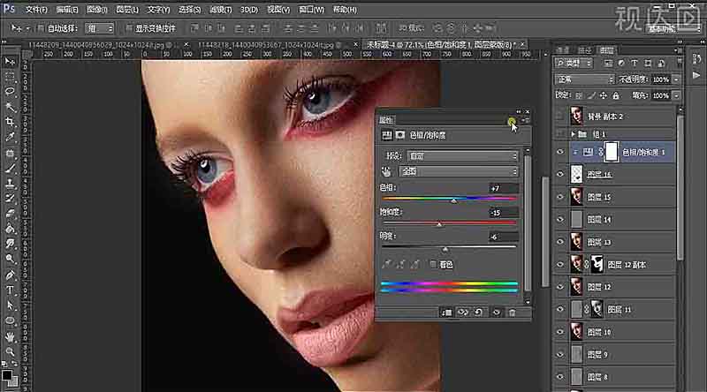This screenshot has height=392, width=707.
Task: Filter layers by pixel layers icon
Action: [x=608, y=64]
